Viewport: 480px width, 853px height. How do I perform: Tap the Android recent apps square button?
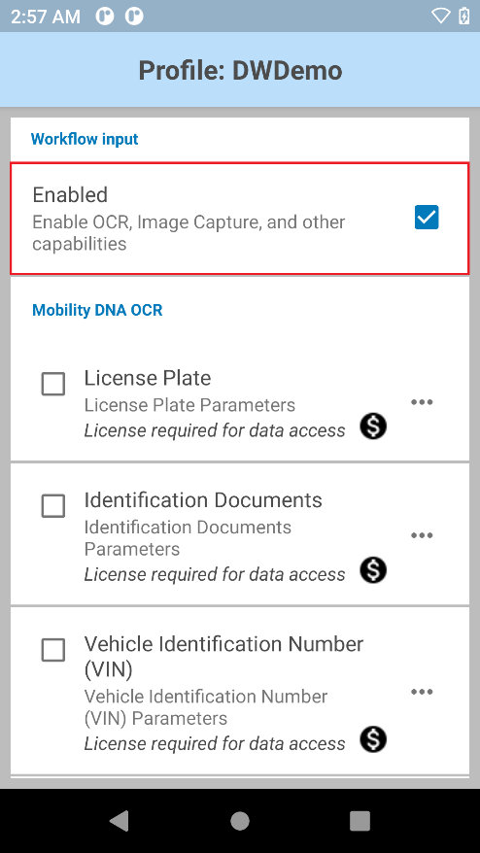click(360, 821)
